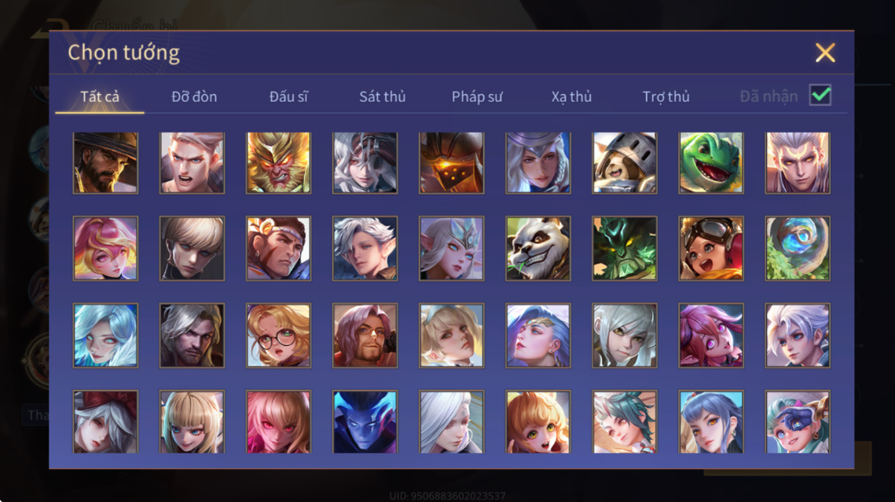Select the green chameleon hero portrait

point(710,163)
